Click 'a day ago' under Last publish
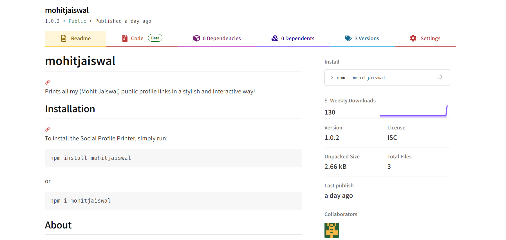 339,196
